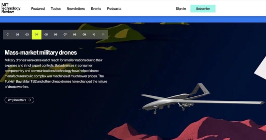Open the MIT Technology Review logo
The height and width of the screenshot is (140, 266).
(x=11, y=8)
